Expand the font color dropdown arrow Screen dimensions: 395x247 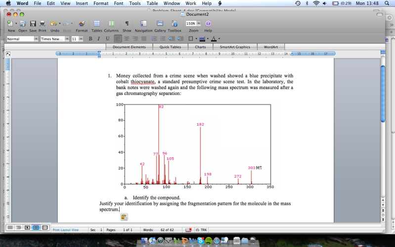tap(219, 39)
